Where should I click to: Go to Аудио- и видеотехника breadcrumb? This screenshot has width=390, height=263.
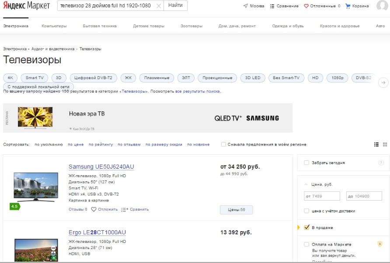tap(53, 49)
